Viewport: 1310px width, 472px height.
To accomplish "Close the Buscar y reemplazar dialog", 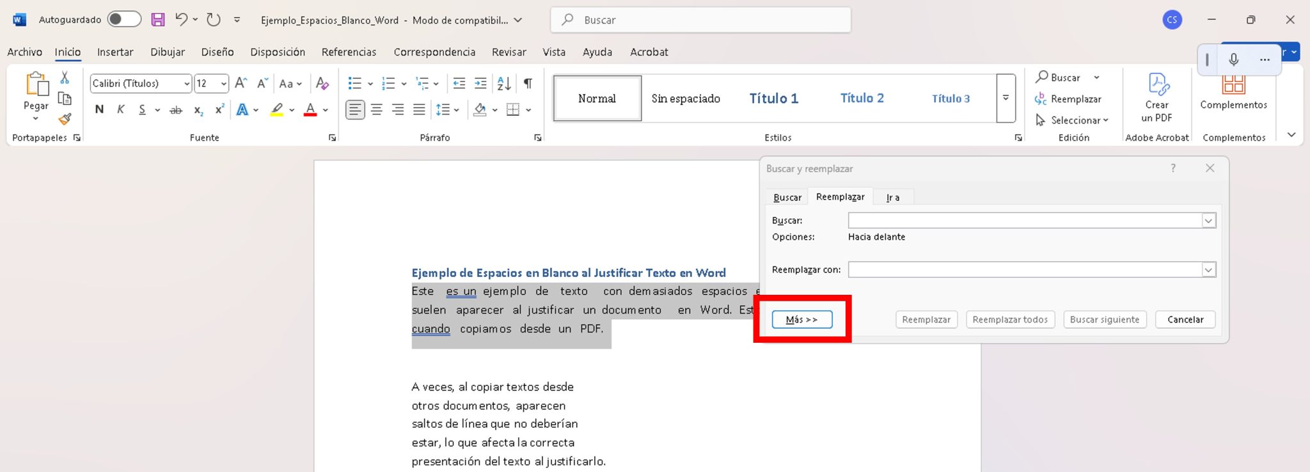I will tap(1210, 168).
